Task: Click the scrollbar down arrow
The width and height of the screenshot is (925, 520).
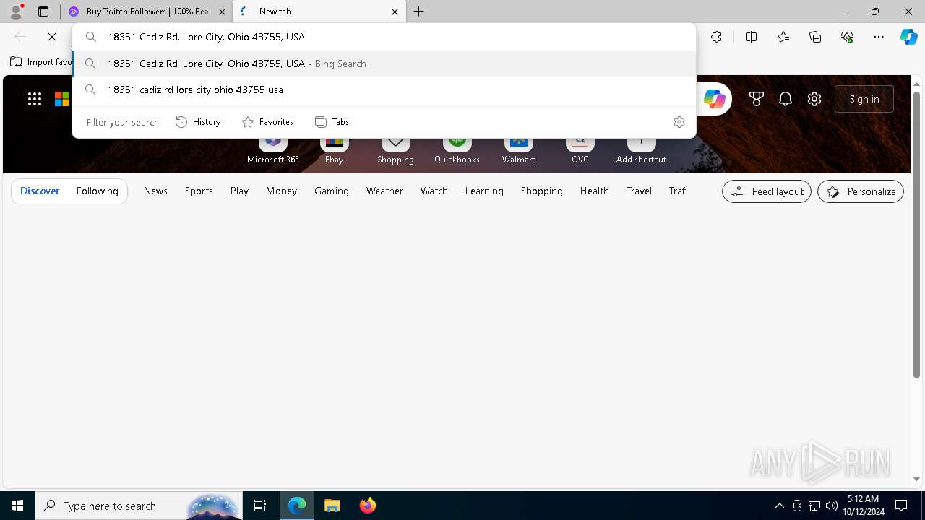Action: [917, 479]
